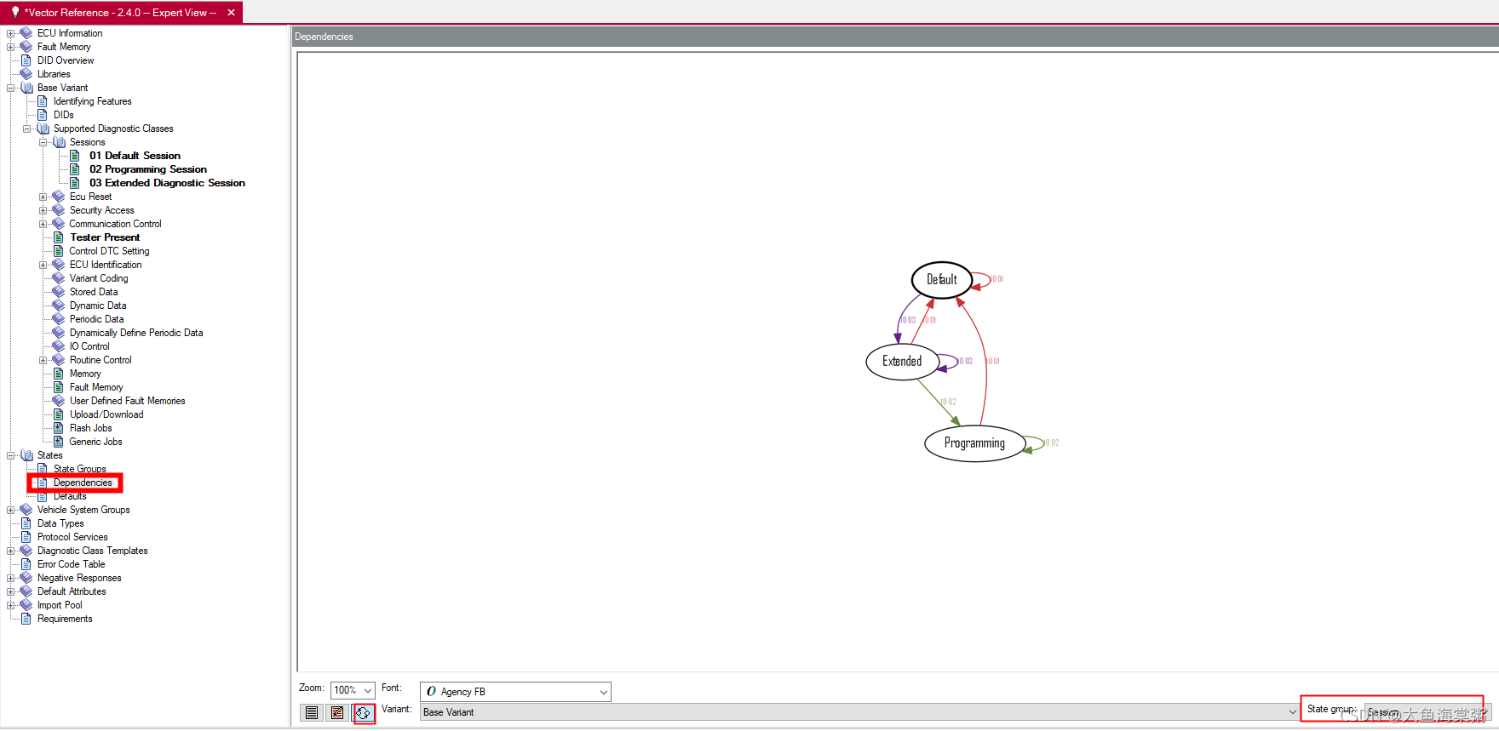The image size is (1499, 731).
Task: Click the list view icon in bottom toolbar
Action: (x=312, y=713)
